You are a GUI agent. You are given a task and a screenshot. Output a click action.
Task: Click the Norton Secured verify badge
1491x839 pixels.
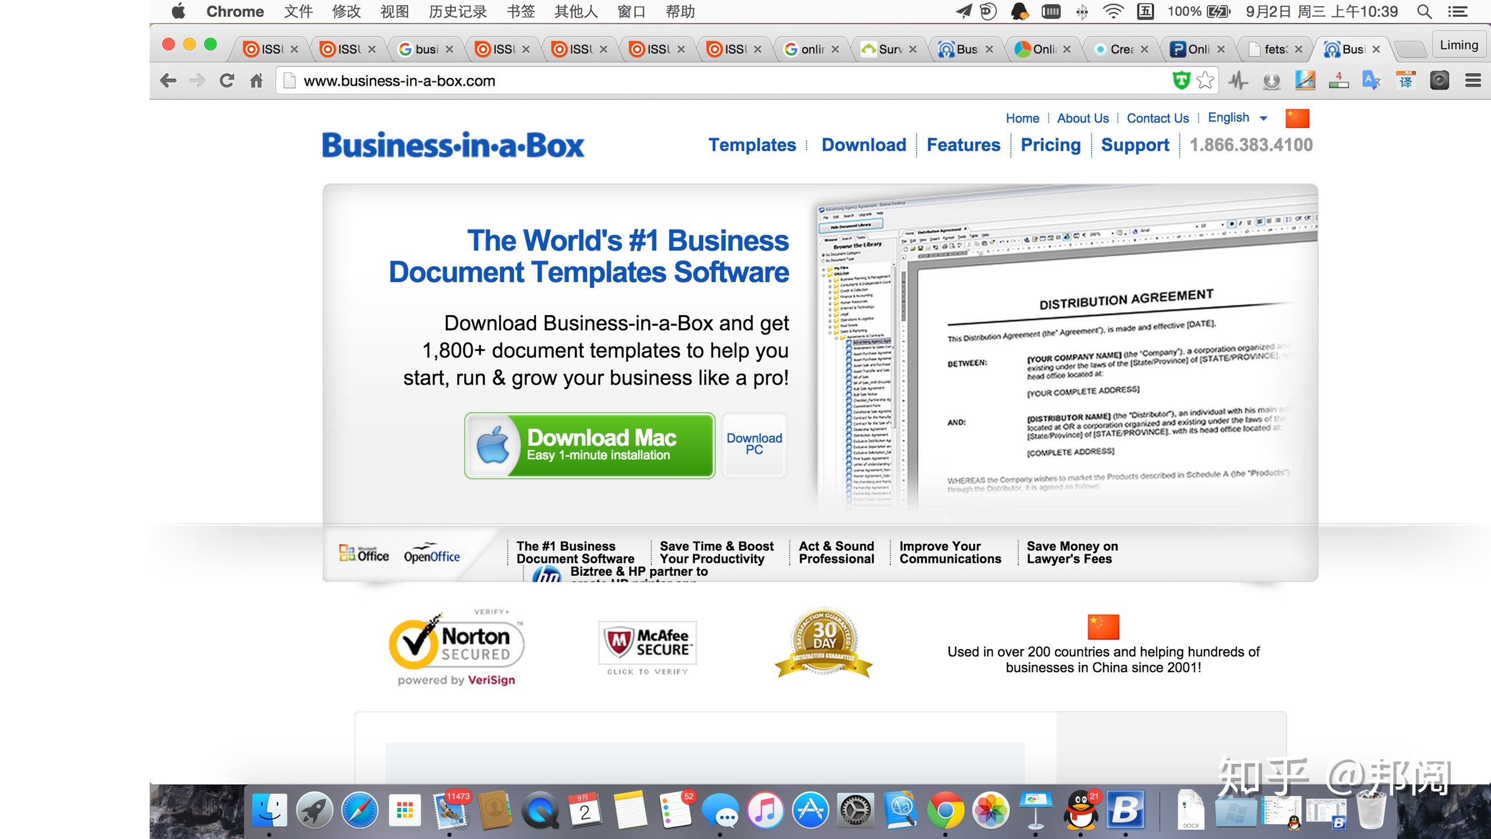tap(457, 647)
